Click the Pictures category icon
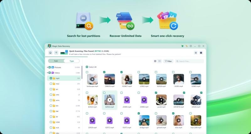This screenshot has height=134, width=251. (x=52, y=67)
